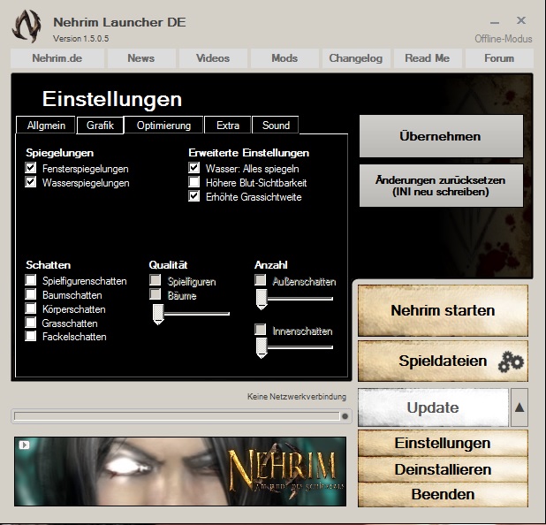This screenshot has height=525, width=546.
Task: Open the Optimierung tab
Action: tap(163, 126)
